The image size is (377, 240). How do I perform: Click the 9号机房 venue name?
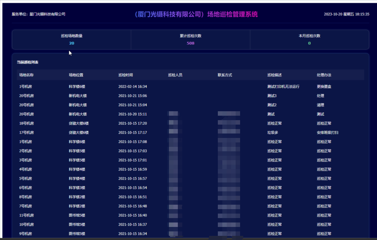click(25, 234)
